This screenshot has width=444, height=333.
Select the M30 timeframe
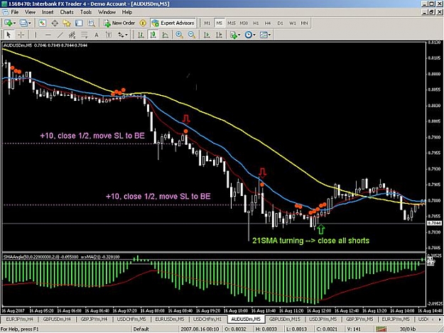(244, 23)
